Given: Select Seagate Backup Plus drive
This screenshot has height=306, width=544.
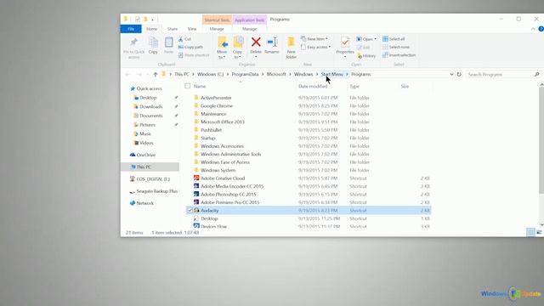Looking at the screenshot, I should pos(153,191).
